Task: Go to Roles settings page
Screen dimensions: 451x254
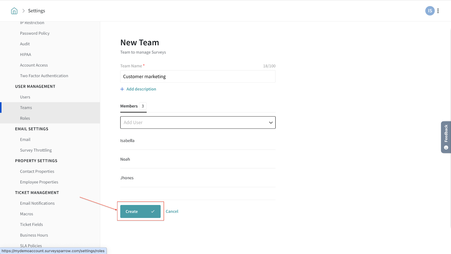Action: point(25,118)
